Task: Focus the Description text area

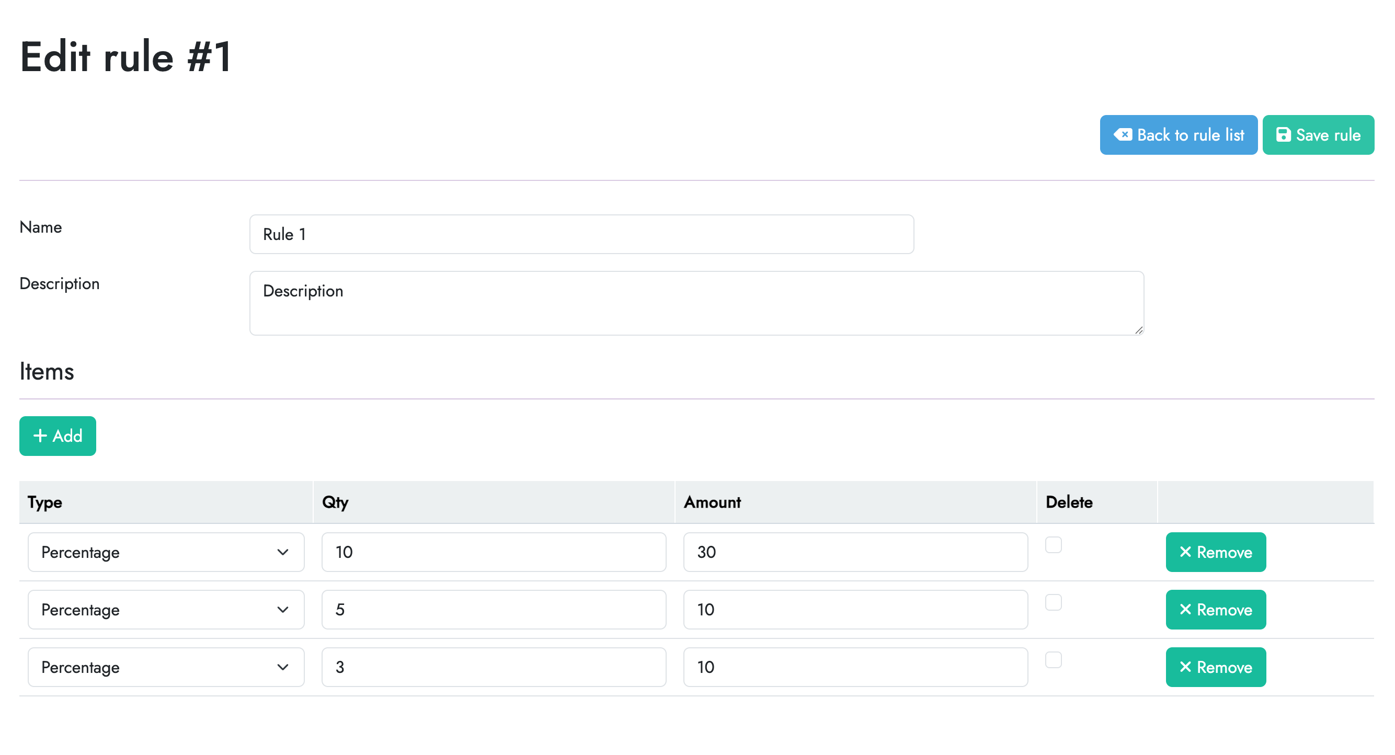Action: point(696,303)
